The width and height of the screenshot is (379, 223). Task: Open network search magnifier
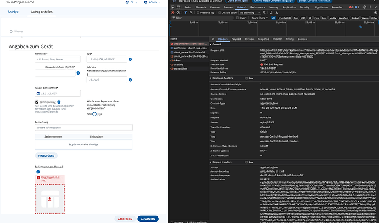pyautogui.click(x=191, y=13)
